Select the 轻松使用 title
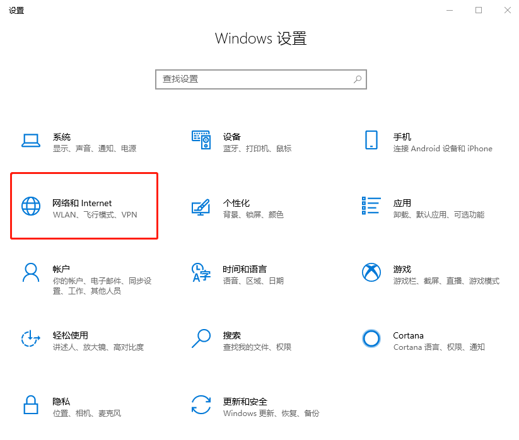This screenshot has height=440, width=519. [70, 335]
